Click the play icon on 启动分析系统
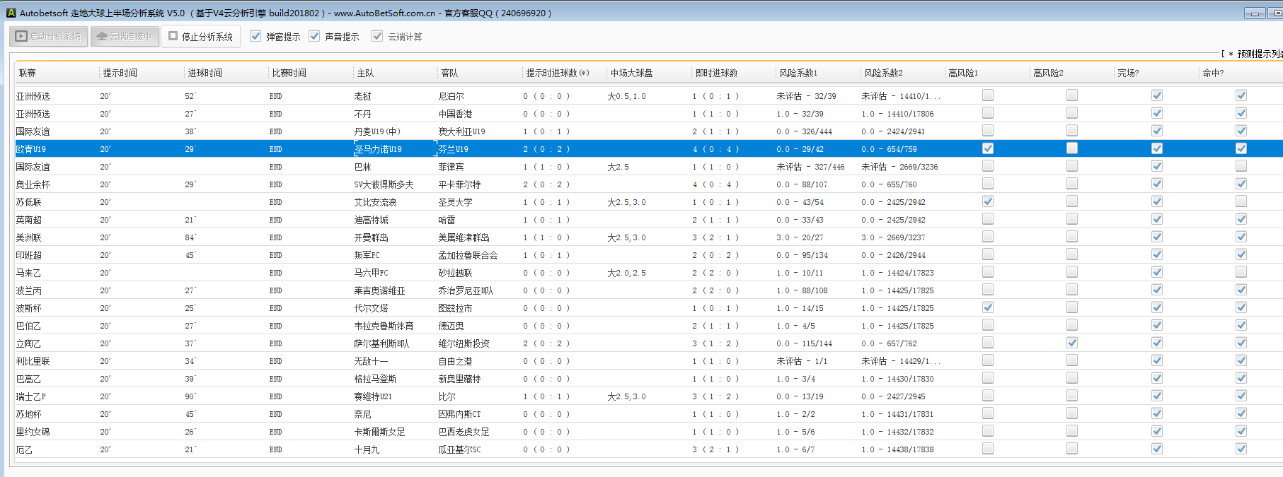Viewport: 1283px width, 477px height. [x=21, y=36]
